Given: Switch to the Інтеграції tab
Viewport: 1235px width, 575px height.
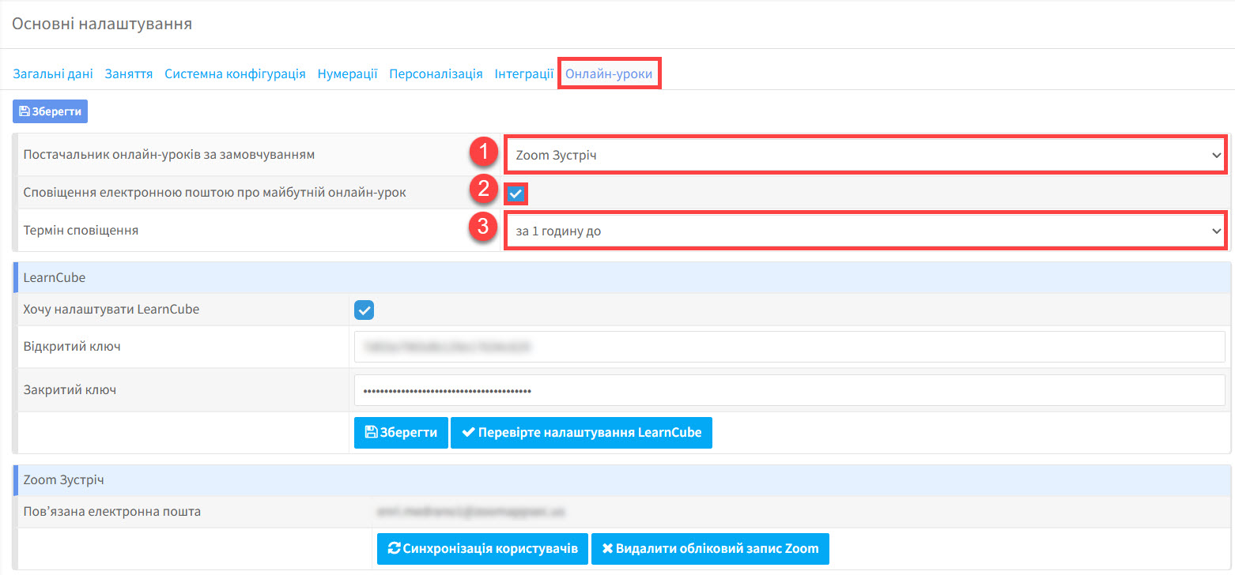Looking at the screenshot, I should [x=523, y=74].
